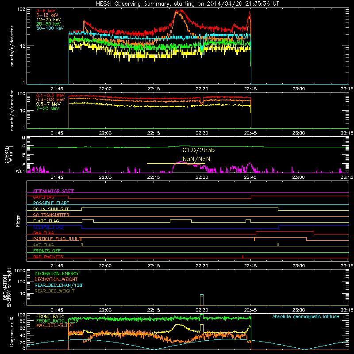The width and height of the screenshot is (354, 354).
Task: Click the Flags vertical axis title
Action: tap(18, 221)
